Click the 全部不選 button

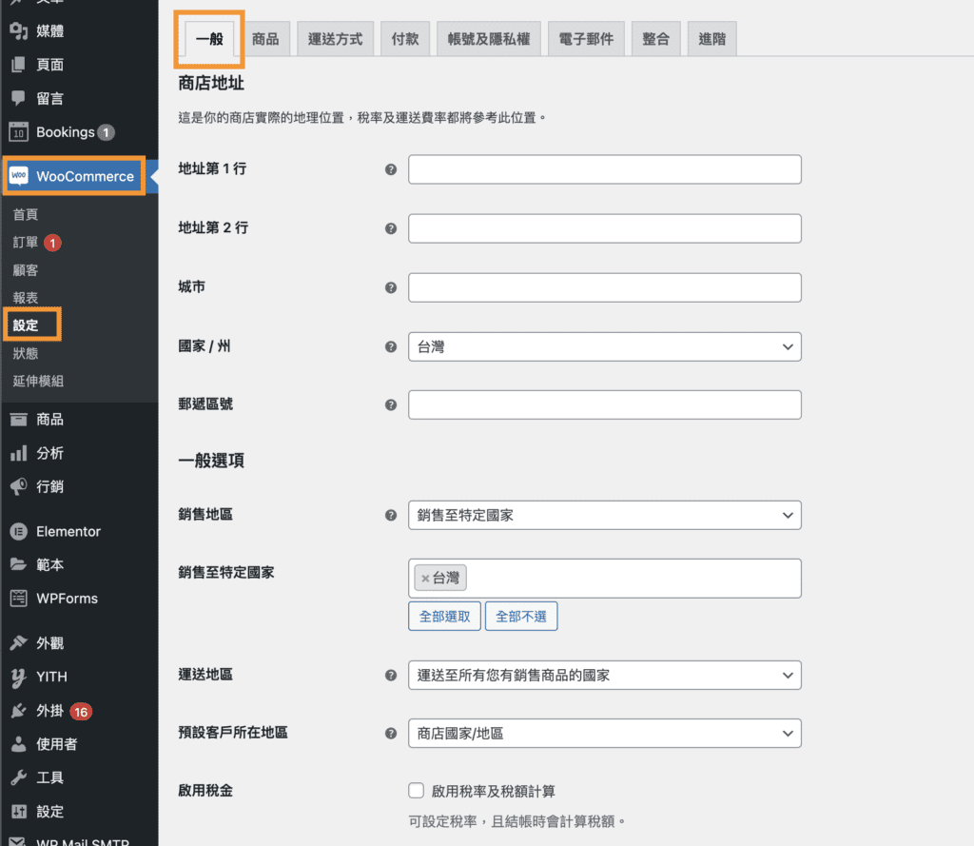point(521,616)
